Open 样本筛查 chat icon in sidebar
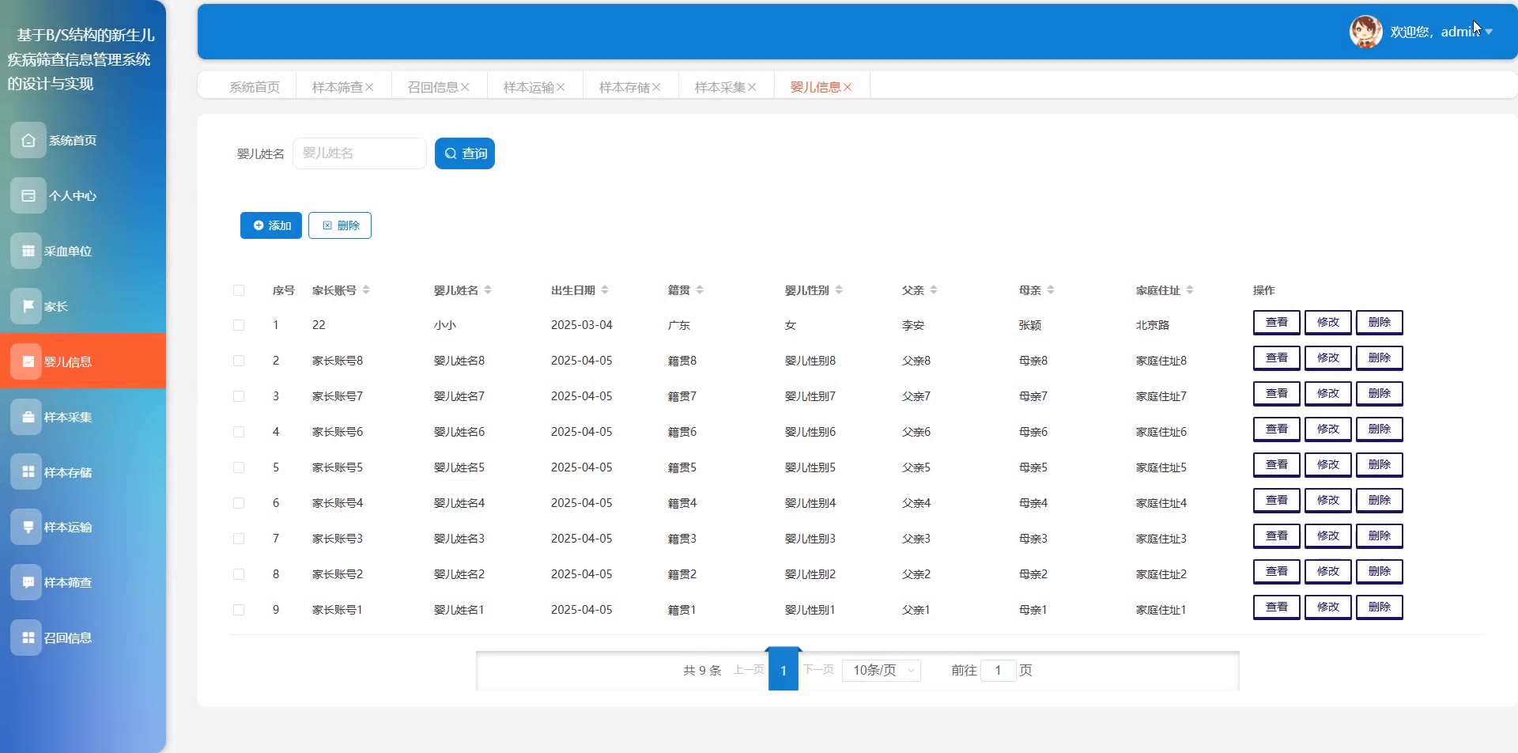This screenshot has height=753, width=1518. 28,582
